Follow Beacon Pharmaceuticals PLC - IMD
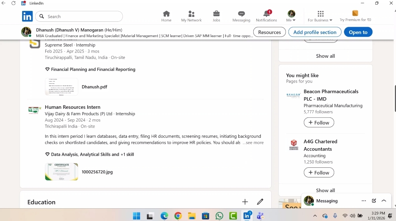This screenshot has height=221, width=396. (x=319, y=123)
